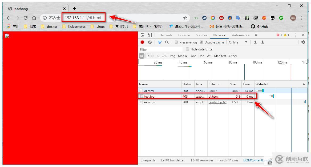
Task: Select the All request type filter
Action: (142, 56)
